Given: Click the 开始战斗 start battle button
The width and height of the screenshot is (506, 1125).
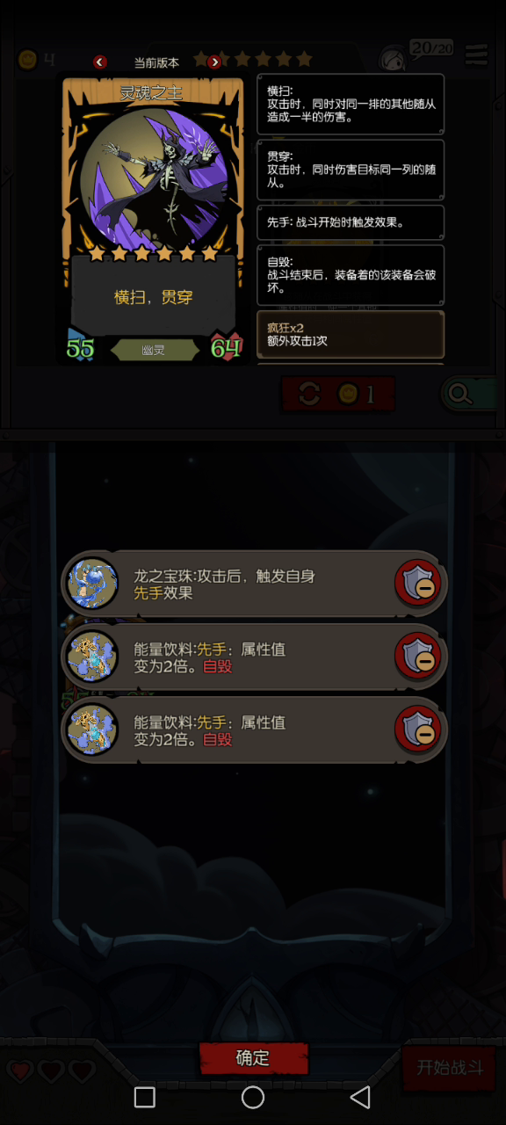Looking at the screenshot, I should (449, 1068).
